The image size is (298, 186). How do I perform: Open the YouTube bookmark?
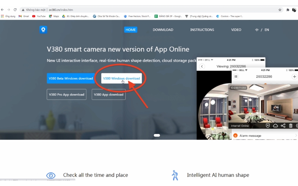[x=39, y=16]
